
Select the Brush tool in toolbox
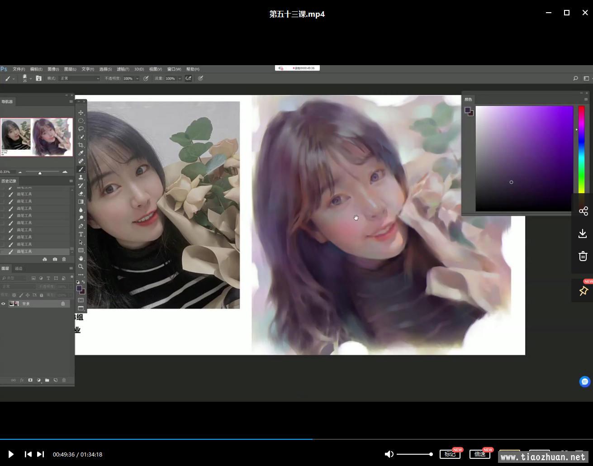pyautogui.click(x=81, y=169)
